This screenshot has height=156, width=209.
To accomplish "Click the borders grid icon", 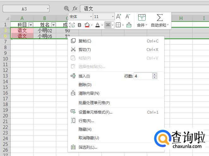I will [118, 25].
